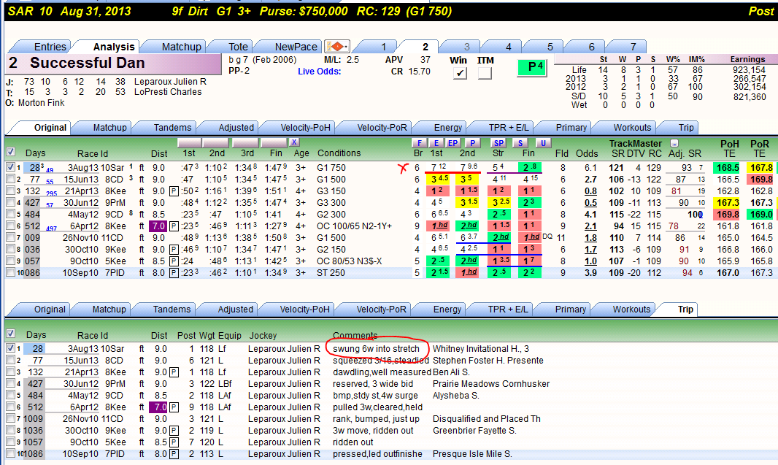Click the E pace header button
Image resolution: width=778 pixels, height=465 pixels.
(436, 143)
